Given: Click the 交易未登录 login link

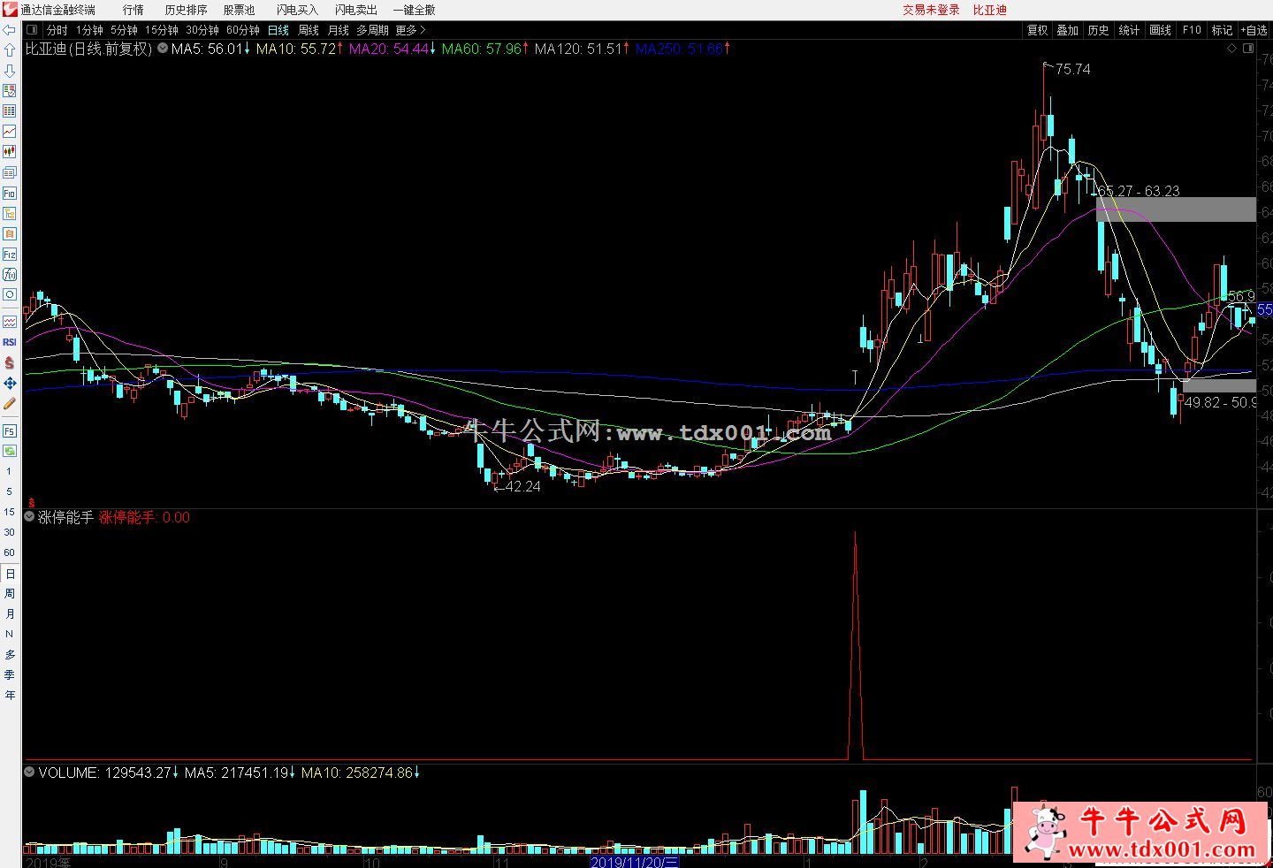Looking at the screenshot, I should pyautogui.click(x=931, y=10).
